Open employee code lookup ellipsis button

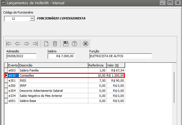(x=32, y=19)
